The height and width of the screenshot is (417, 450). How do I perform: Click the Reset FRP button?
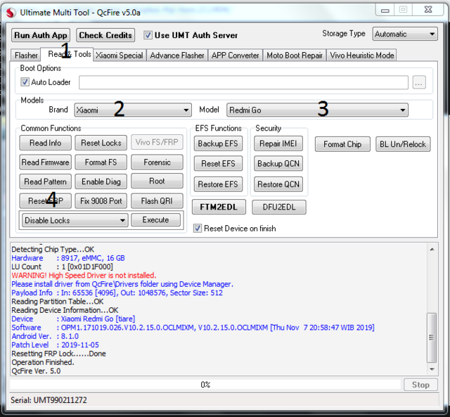click(45, 201)
